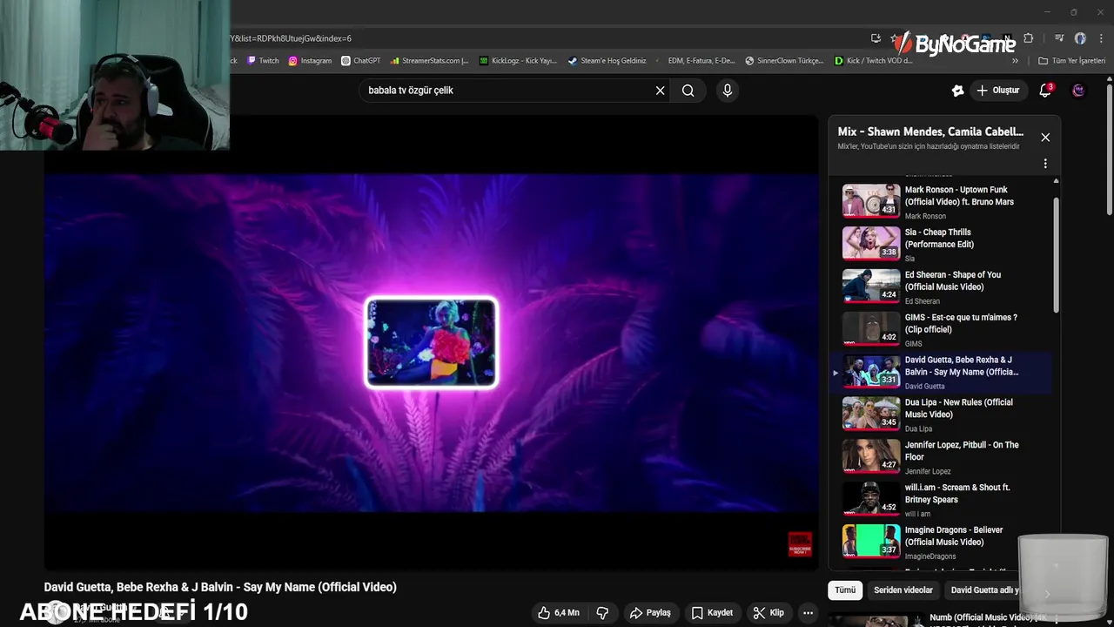Open the browser extensions puzzle icon
This screenshot has width=1114, height=627.
(x=1029, y=38)
